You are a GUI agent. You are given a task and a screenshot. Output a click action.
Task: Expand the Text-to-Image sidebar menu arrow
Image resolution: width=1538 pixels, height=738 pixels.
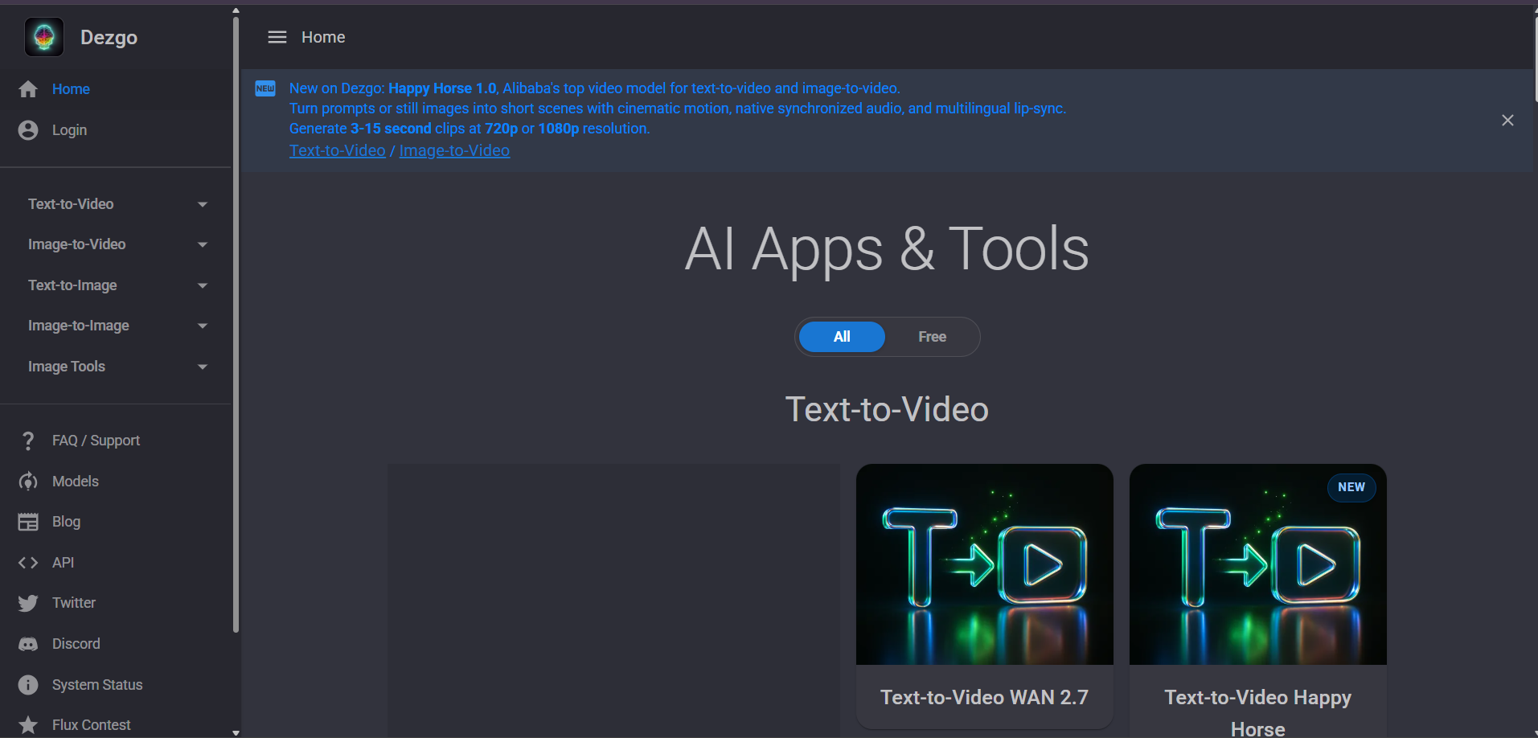tap(203, 285)
